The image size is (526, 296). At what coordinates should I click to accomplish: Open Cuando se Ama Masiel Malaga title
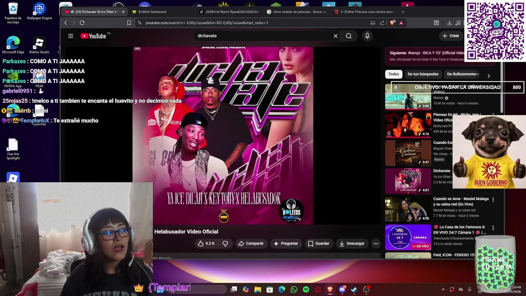[x=461, y=201]
